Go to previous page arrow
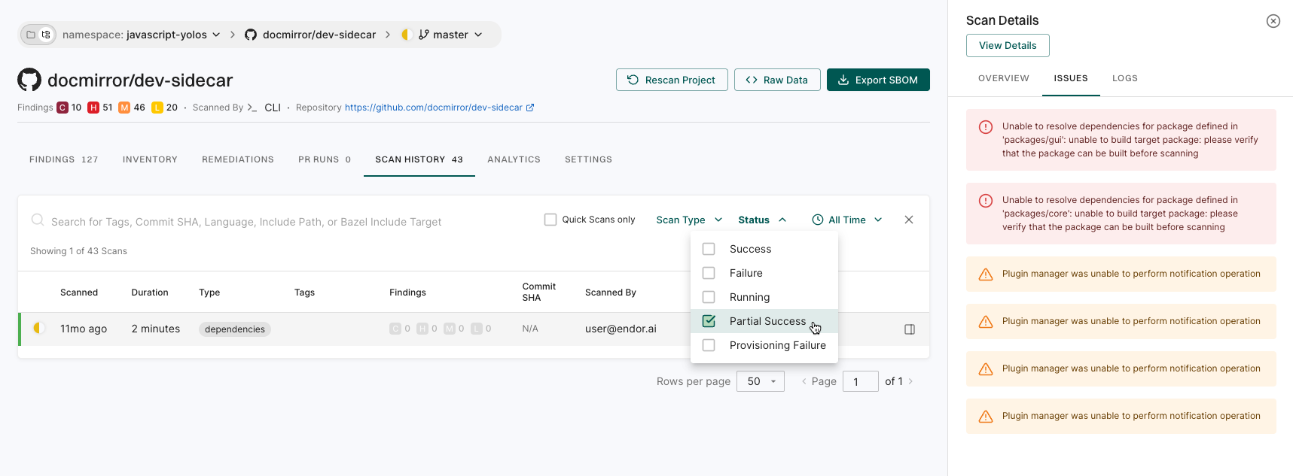This screenshot has height=476, width=1293. point(804,381)
